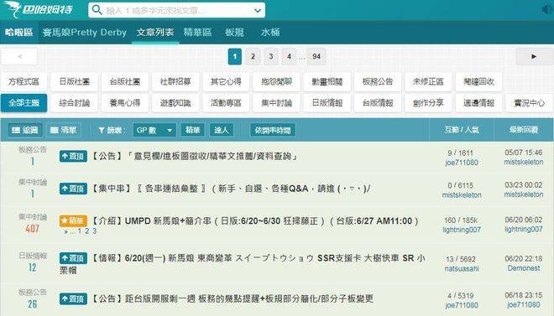Click the filter funnel icon

click(102, 131)
